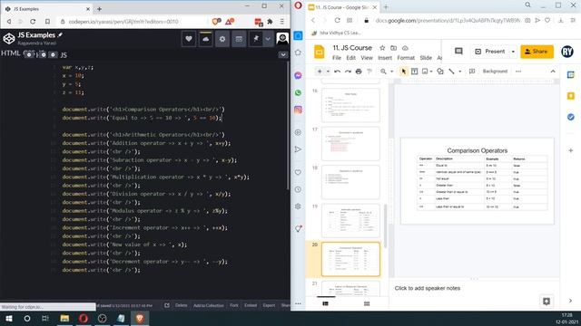Undo last action in Slides toolbar
The height and width of the screenshot is (326, 581).
(x=337, y=72)
